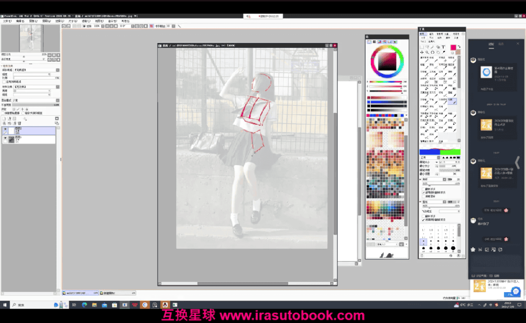This screenshot has height=323, width=526.
Task: Click the blue button on the bottom-right notification
Action: click(510, 295)
